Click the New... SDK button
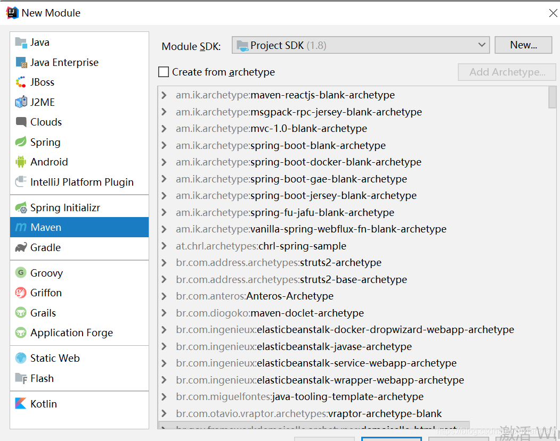Image resolution: width=560 pixels, height=441 pixels. click(x=523, y=45)
